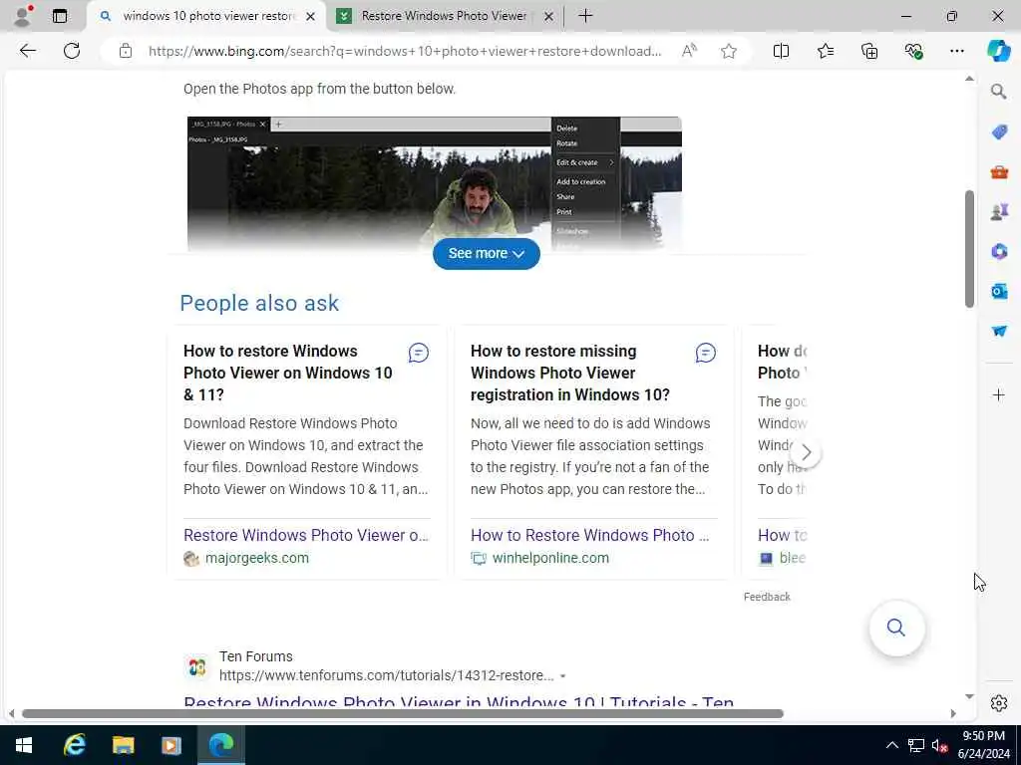
Task: Open the profile avatar icon
Action: click(x=22, y=16)
